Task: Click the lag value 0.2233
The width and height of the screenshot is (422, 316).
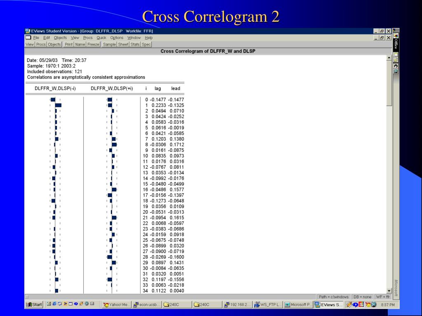Action: (x=159, y=105)
